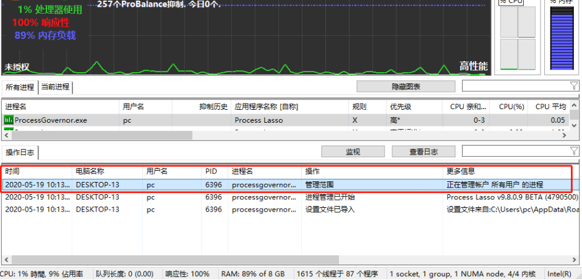Open filter funnel icon for process list
The width and height of the screenshot is (582, 280).
point(574,86)
